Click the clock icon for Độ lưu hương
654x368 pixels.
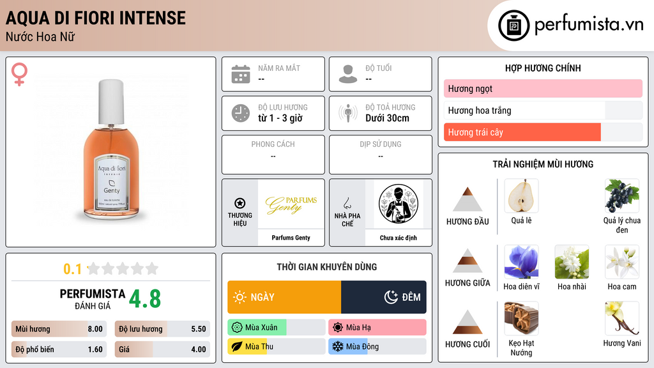[x=241, y=113]
